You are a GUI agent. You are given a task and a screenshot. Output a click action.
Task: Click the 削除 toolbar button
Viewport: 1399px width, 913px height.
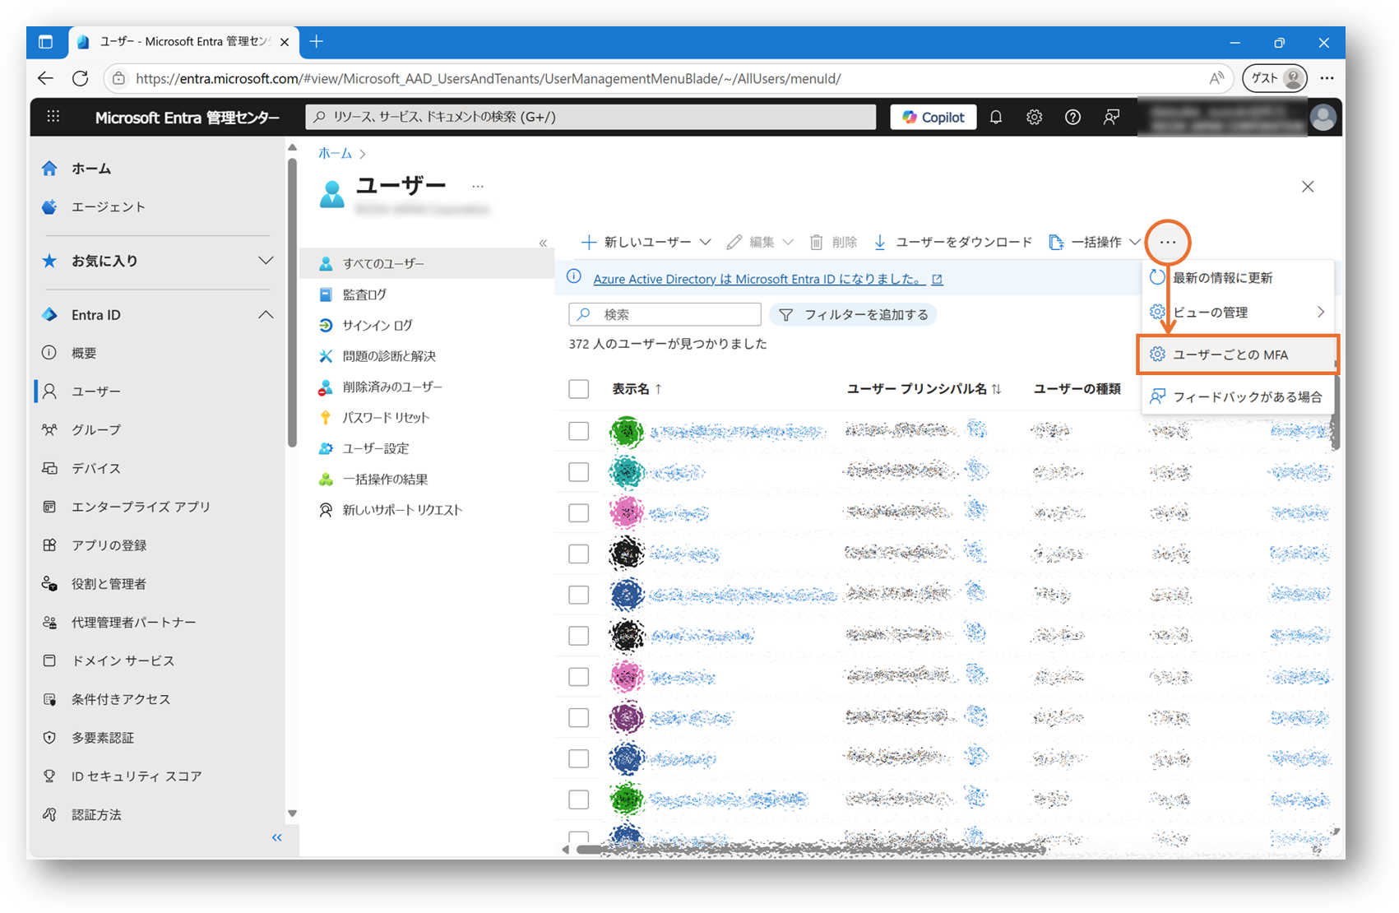click(x=833, y=242)
